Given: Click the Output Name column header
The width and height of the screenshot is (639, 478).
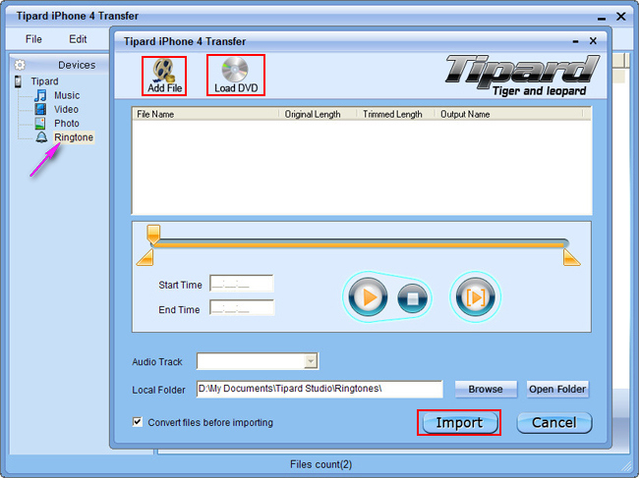Looking at the screenshot, I should 508,114.
